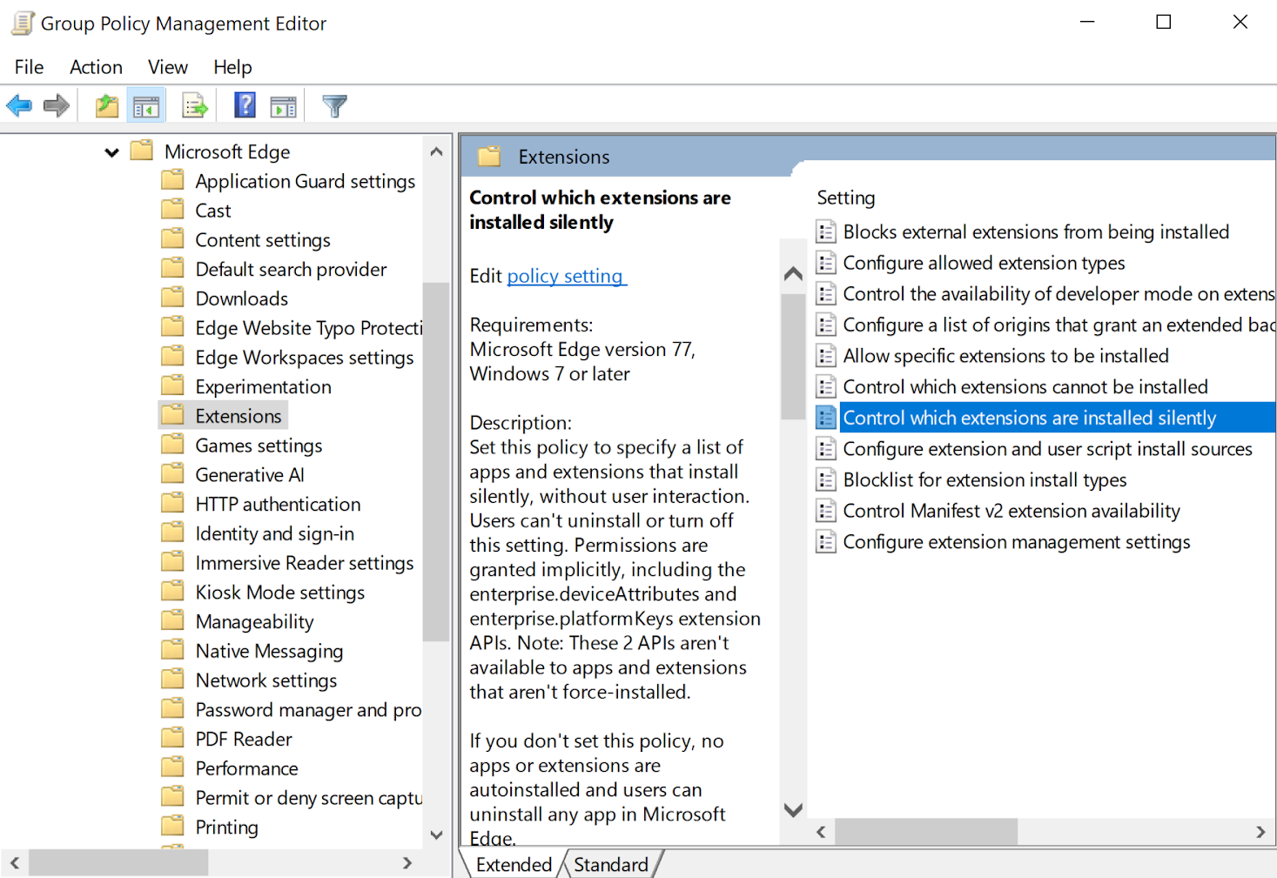Click the scroll-down chevron in the settings list
The image size is (1277, 878).
(792, 809)
